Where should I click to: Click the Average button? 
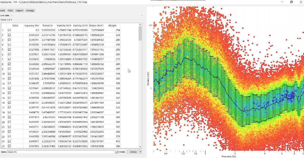30,11
